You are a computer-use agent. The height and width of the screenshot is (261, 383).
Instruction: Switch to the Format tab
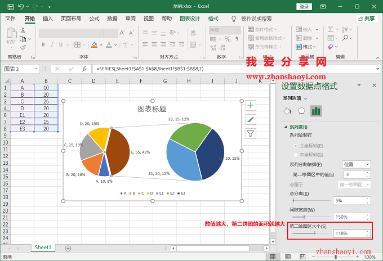tap(213, 19)
